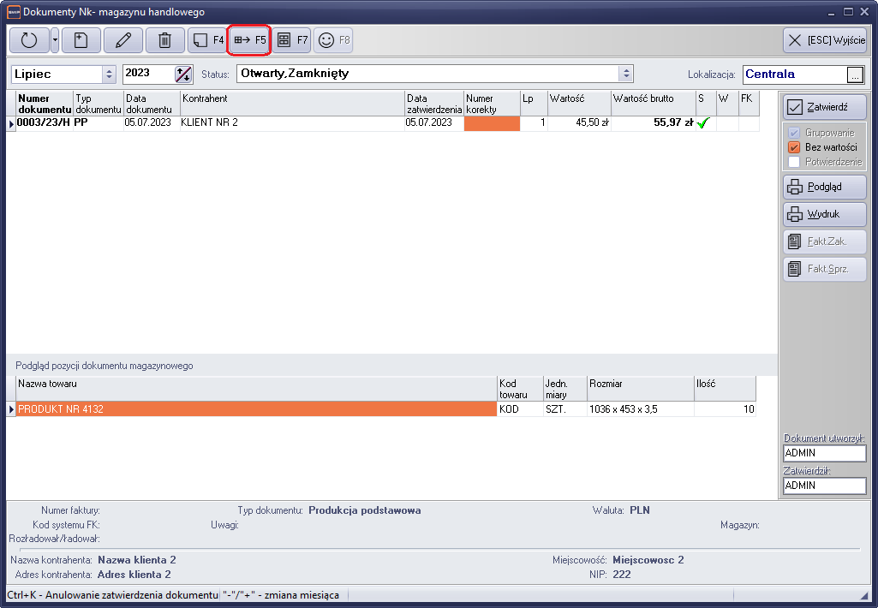The height and width of the screenshot is (608, 878).
Task: Click the Wydruk print button
Action: click(x=824, y=214)
